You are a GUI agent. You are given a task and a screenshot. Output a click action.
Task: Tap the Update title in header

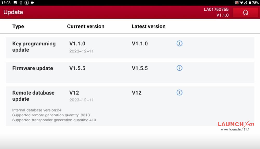(13, 12)
